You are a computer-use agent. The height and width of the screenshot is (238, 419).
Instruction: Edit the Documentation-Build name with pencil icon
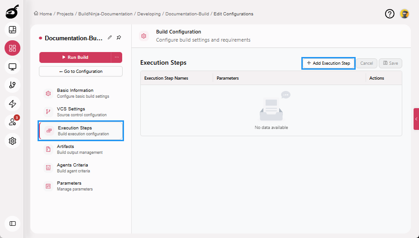[x=110, y=38]
